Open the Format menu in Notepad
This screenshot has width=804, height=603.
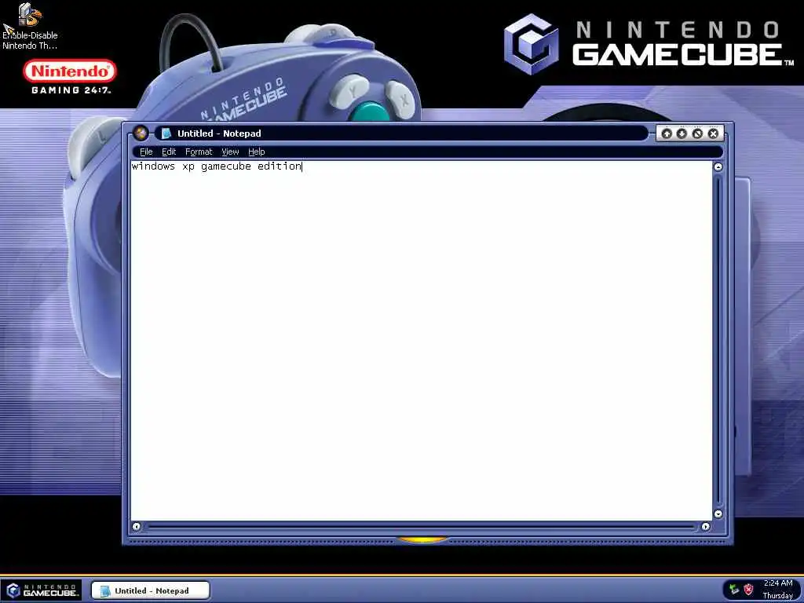pyautogui.click(x=199, y=152)
